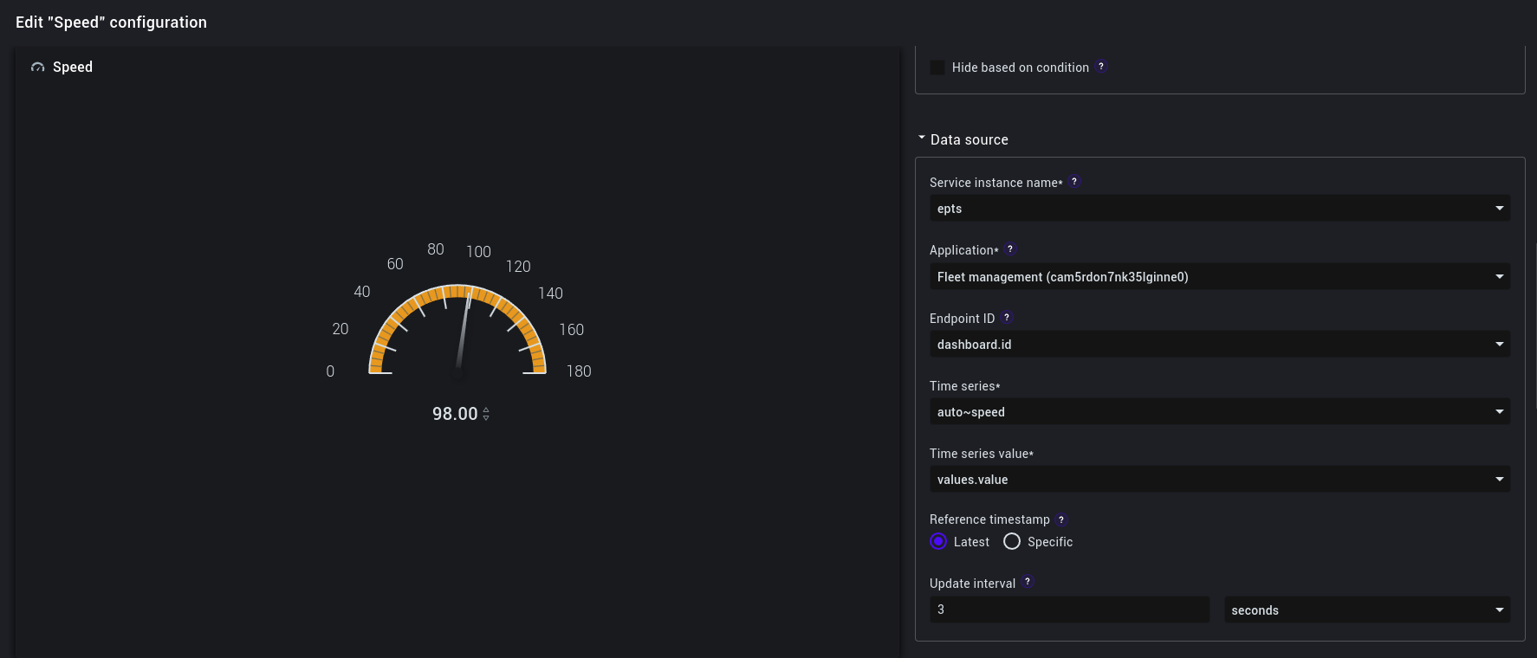1537x658 pixels.
Task: Collapse the Data source section
Action: pyautogui.click(x=922, y=139)
